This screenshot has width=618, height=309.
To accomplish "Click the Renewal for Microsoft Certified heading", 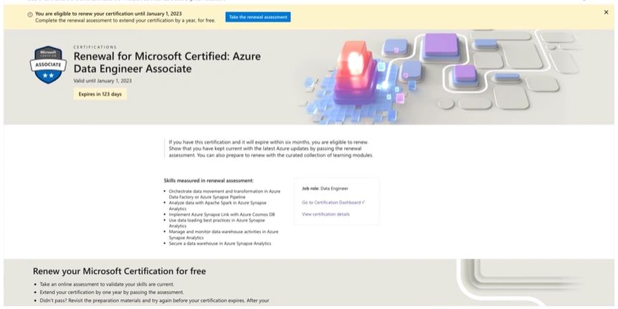I will [166, 62].
